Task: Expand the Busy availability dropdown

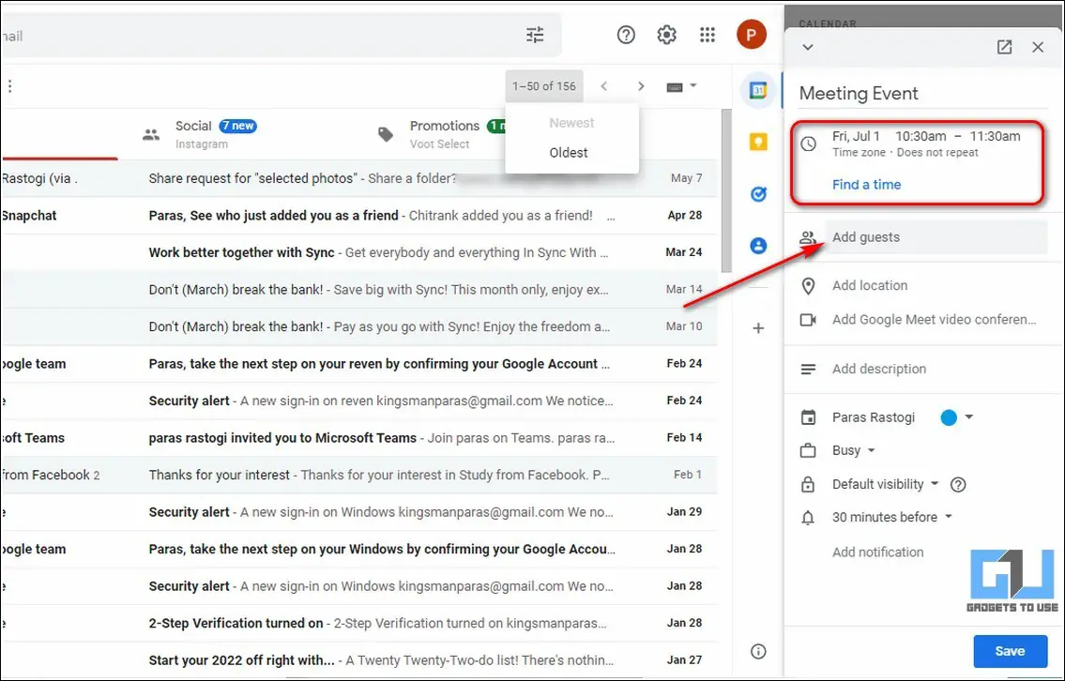Action: [x=853, y=451]
